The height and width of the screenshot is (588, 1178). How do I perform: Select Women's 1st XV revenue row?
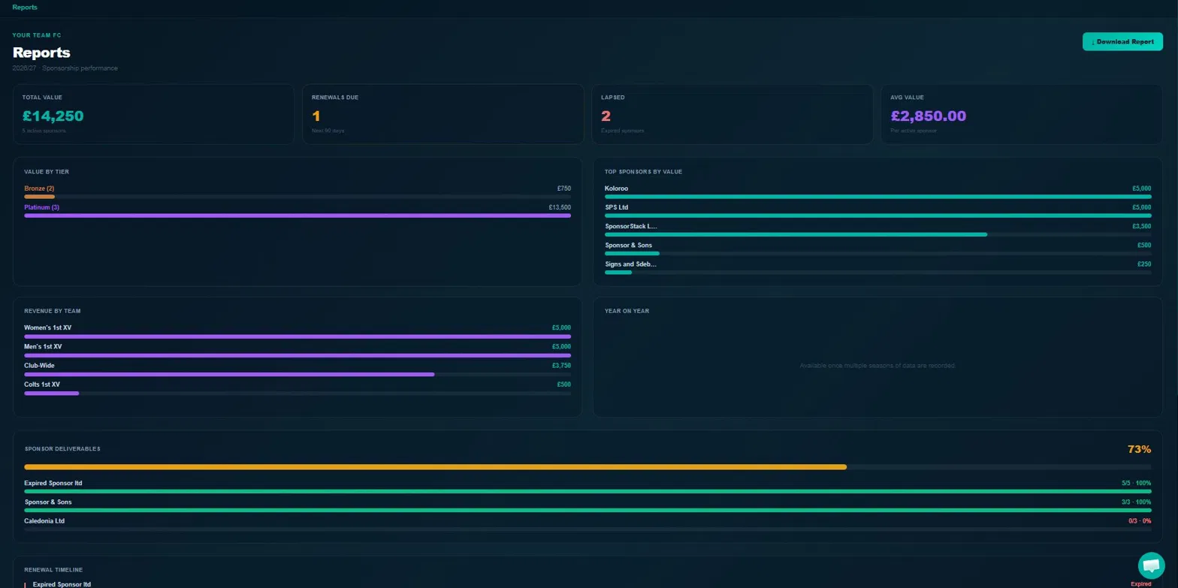pyautogui.click(x=298, y=331)
